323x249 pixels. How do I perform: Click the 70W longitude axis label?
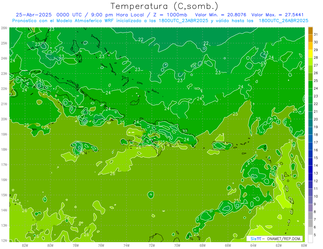tap(177, 245)
